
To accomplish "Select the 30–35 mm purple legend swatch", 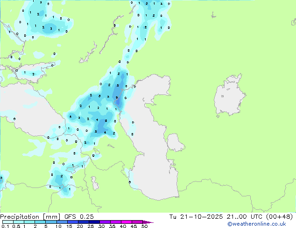I will coord(105,222).
